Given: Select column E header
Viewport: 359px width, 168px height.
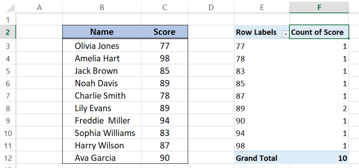Looking at the screenshot, I should (x=262, y=7).
